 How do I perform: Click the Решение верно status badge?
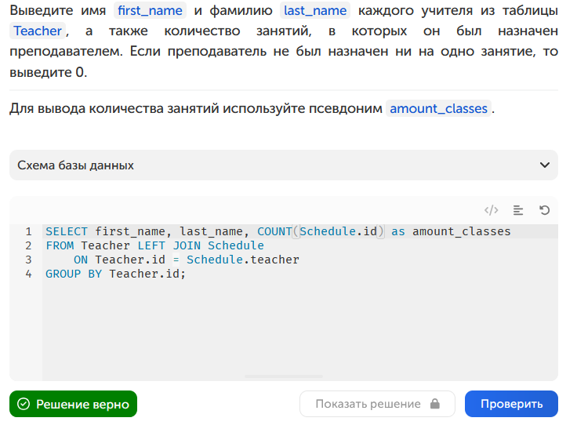(x=73, y=404)
